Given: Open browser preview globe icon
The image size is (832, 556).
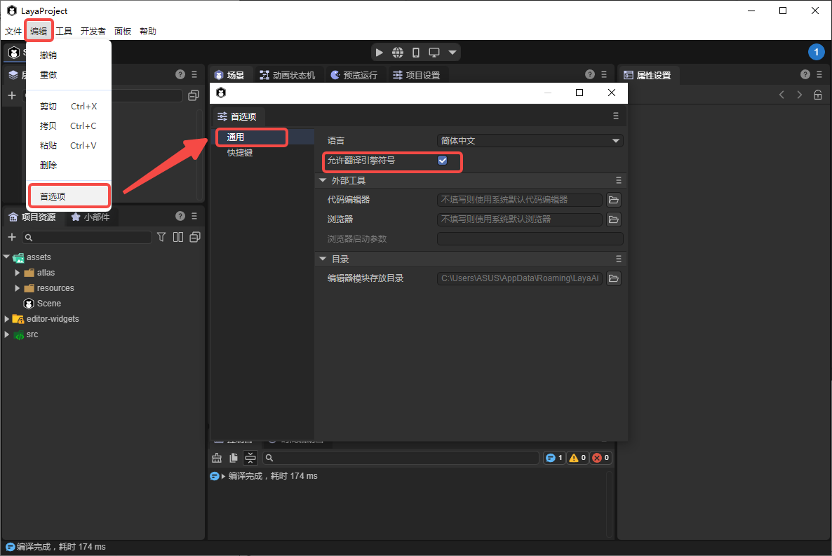Looking at the screenshot, I should coord(398,53).
